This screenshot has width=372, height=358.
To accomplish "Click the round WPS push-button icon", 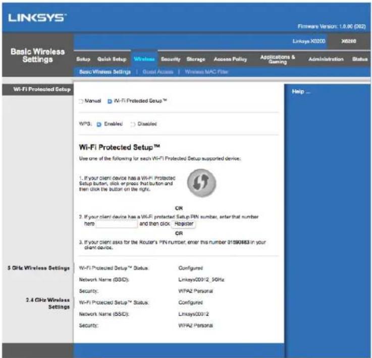I will 201,183.
